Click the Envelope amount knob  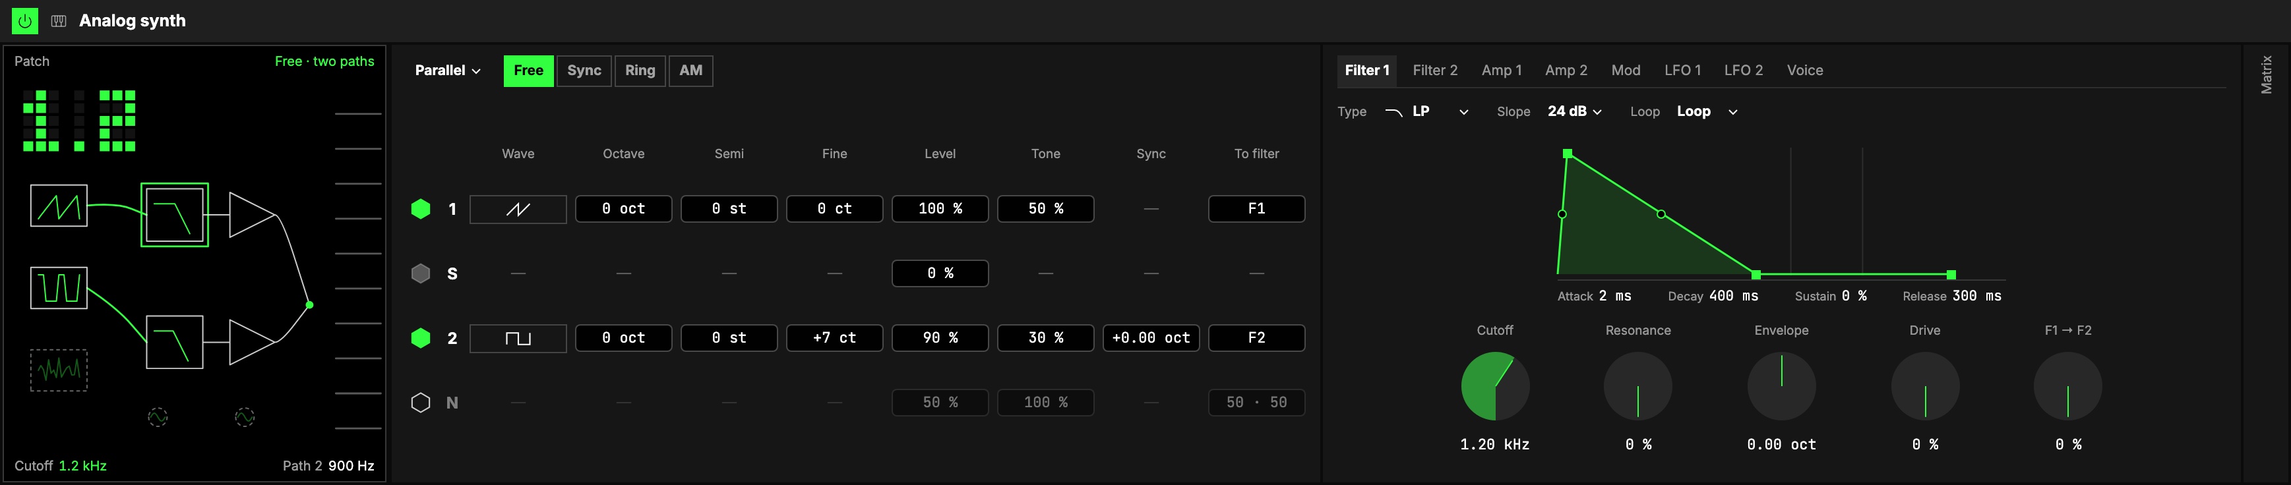[1781, 386]
